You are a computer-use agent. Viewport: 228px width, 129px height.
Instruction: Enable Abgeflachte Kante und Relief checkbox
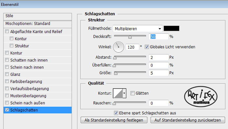[7, 31]
